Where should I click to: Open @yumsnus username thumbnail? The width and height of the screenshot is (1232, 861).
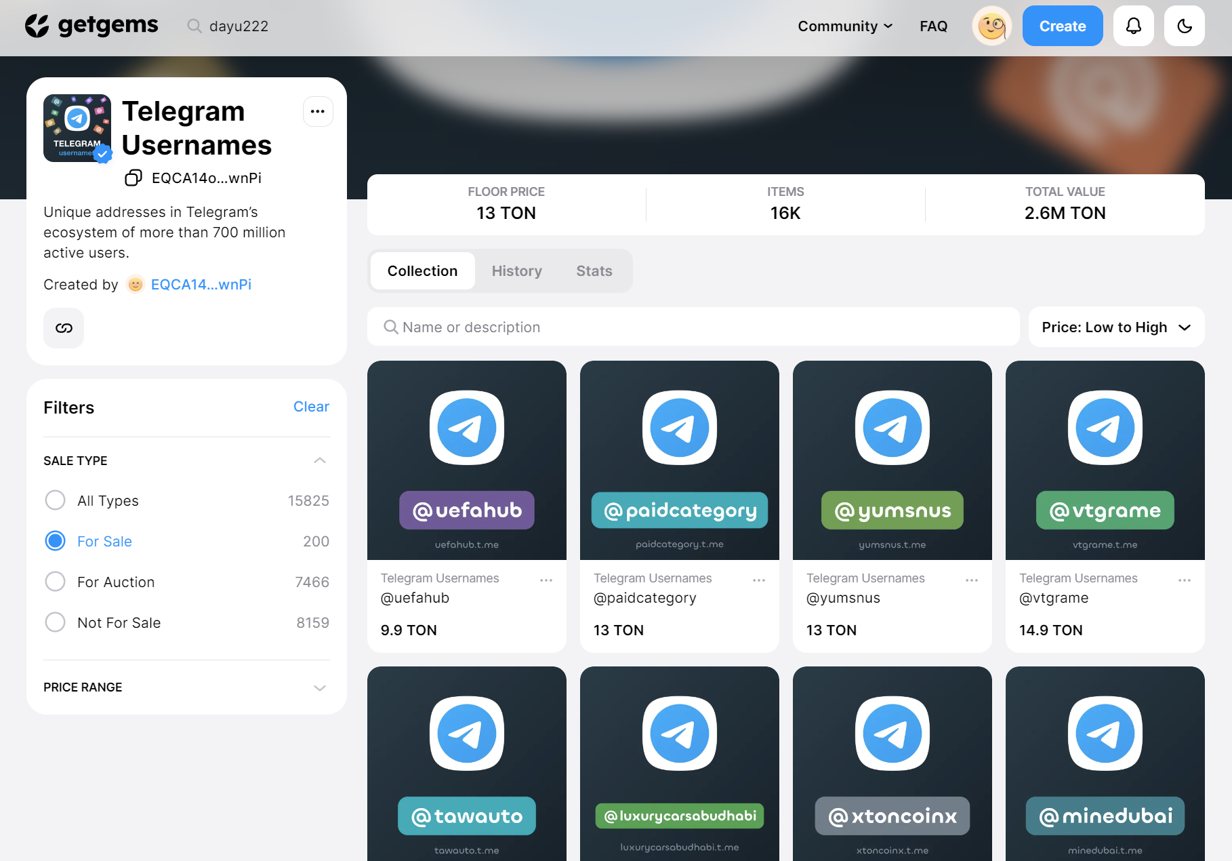click(x=892, y=460)
